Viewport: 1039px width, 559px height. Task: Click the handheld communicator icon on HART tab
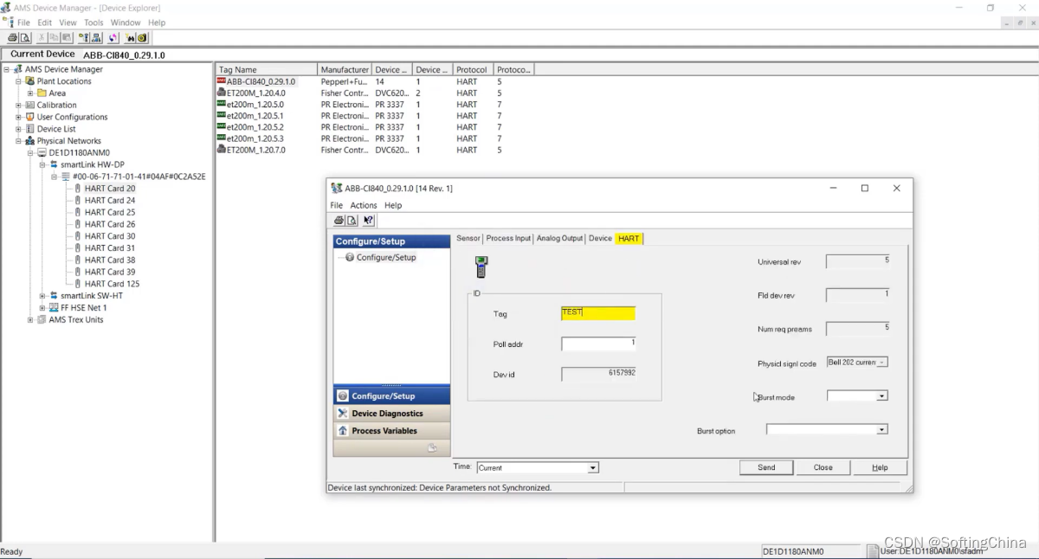[x=481, y=267]
